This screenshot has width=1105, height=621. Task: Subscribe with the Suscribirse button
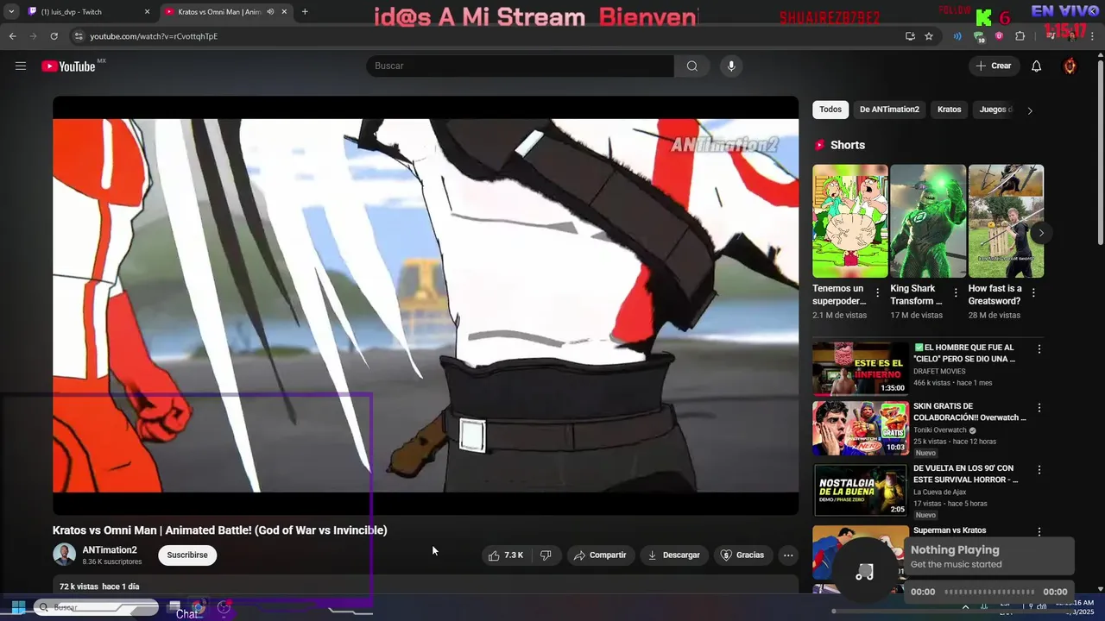pos(187,555)
